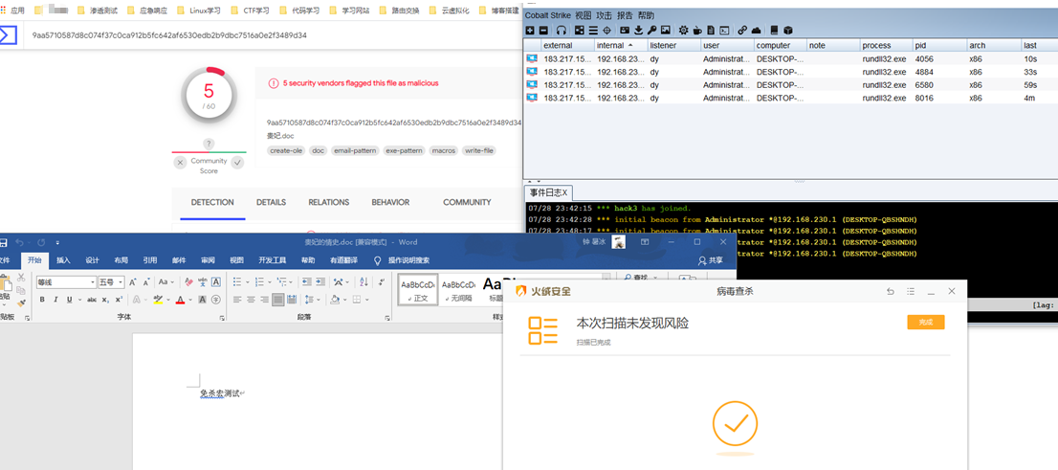Align paragraph right in Word
Viewport: 1058px width, 470px height.
click(x=264, y=300)
